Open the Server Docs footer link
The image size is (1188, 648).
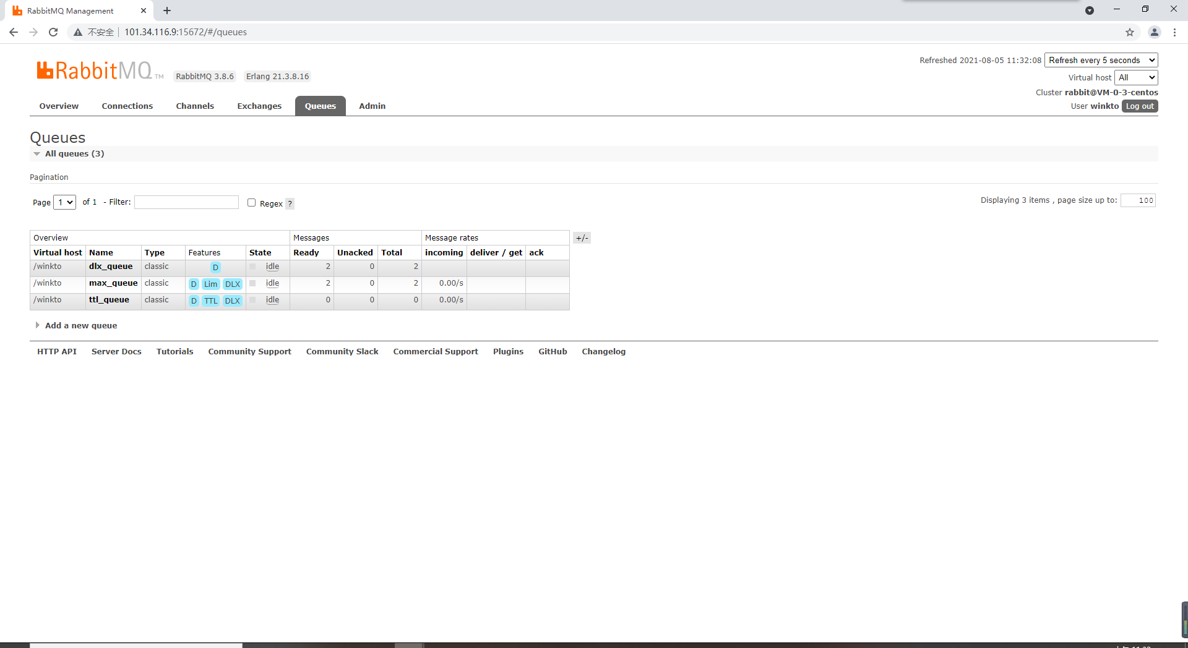(116, 351)
